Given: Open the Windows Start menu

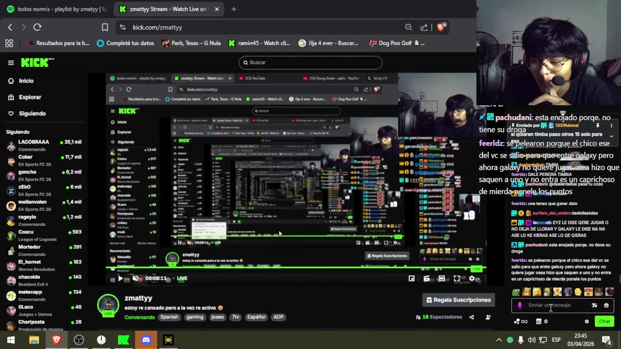Looking at the screenshot, I should coord(11,340).
